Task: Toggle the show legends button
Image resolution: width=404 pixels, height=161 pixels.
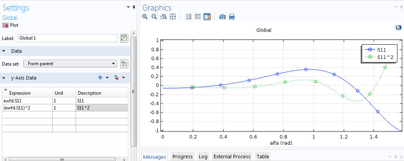Action: 207,17
